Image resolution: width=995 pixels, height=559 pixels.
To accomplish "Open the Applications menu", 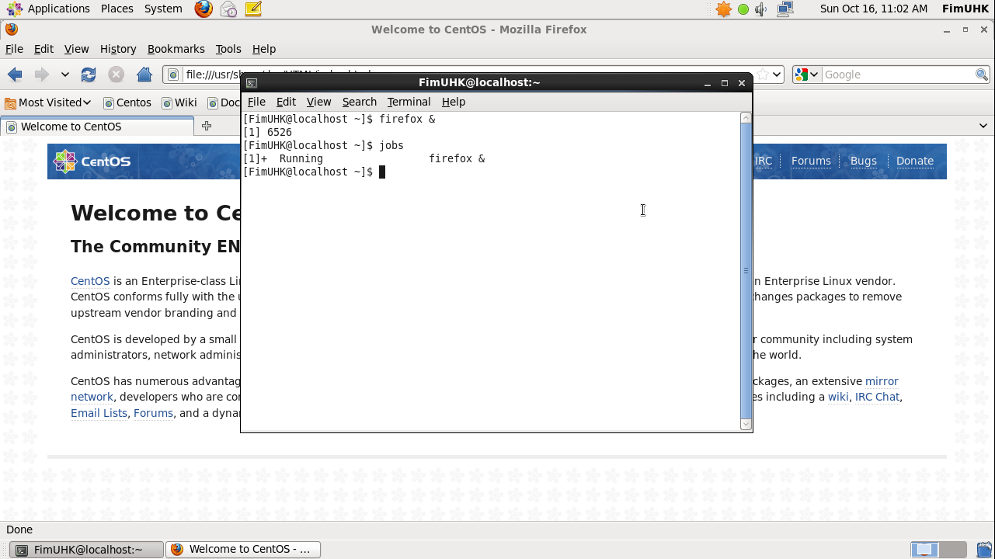I will pos(49,9).
